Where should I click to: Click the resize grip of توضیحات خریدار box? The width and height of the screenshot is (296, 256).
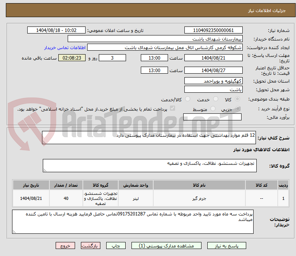click(x=14, y=231)
